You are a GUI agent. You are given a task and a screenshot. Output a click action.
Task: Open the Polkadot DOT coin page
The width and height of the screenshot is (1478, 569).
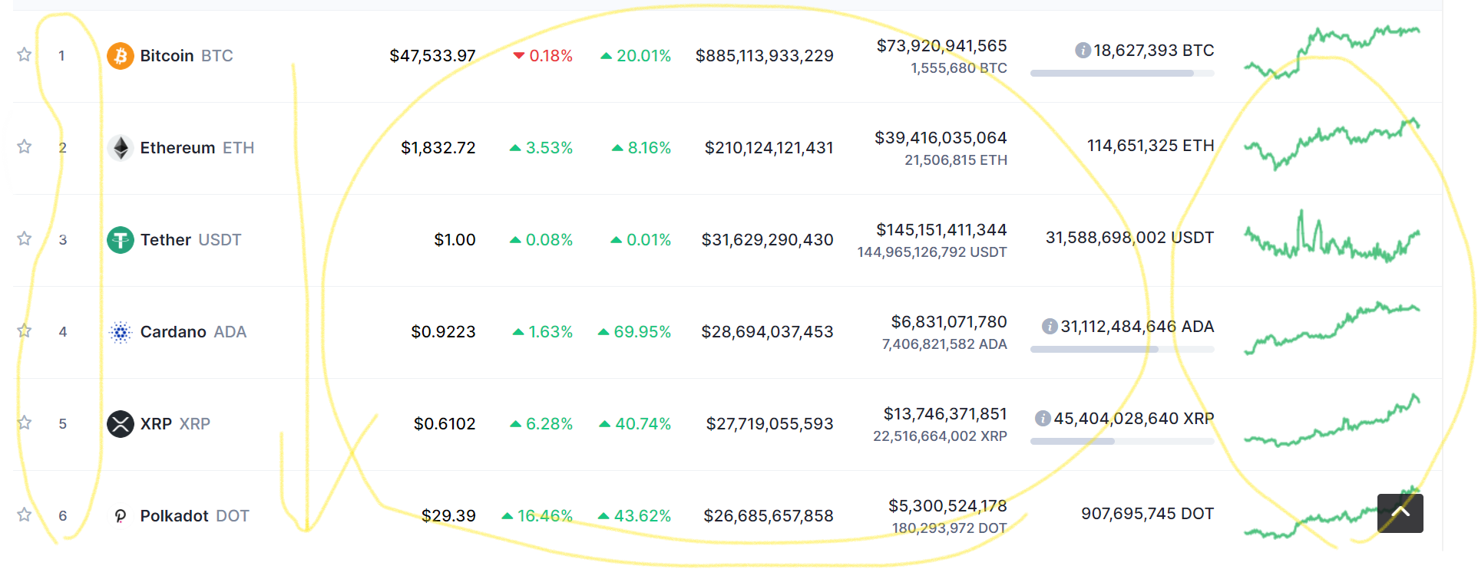click(x=194, y=515)
